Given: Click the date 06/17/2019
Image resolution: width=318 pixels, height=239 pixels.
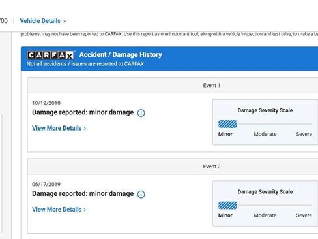Looking at the screenshot, I should (46, 185).
